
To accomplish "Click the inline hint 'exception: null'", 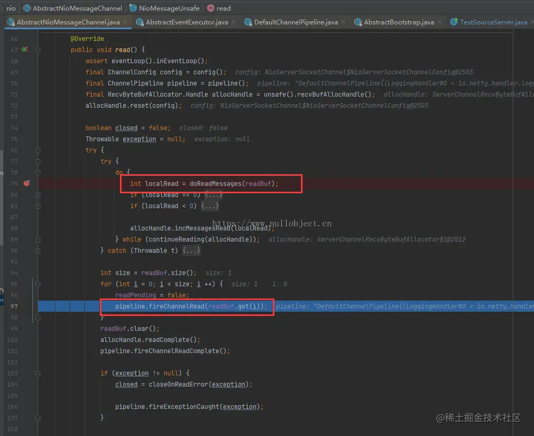I will [222, 139].
